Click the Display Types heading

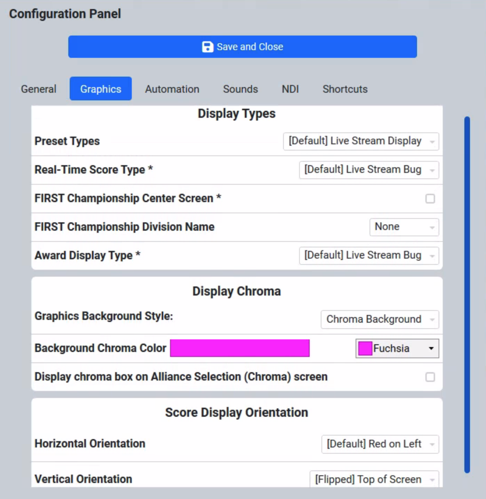pyautogui.click(x=237, y=114)
